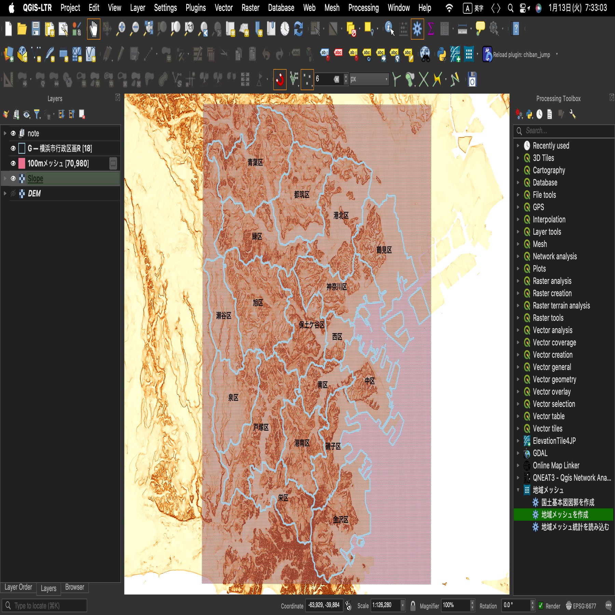Click the Zoom In magnifier tool
Screen dimensions: 615x615
coord(121,29)
